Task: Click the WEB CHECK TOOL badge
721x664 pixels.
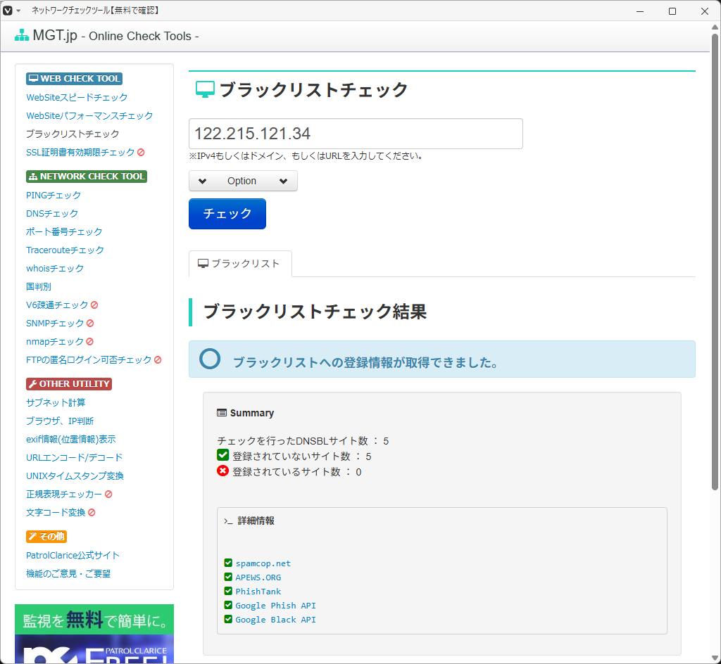Action: (74, 79)
